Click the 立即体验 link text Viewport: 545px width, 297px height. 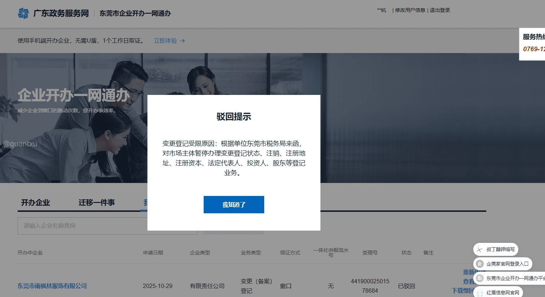165,41
